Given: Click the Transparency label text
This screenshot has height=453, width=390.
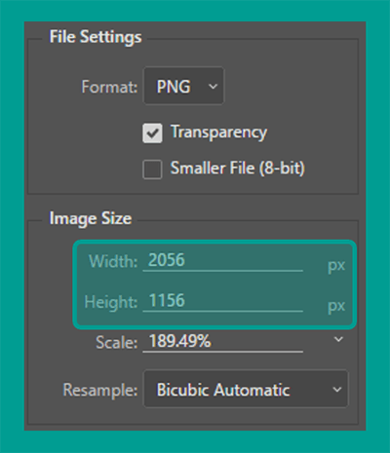Looking at the screenshot, I should (219, 132).
